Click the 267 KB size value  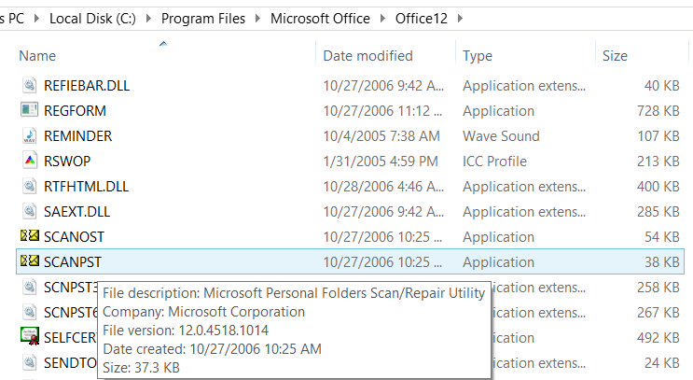click(x=658, y=313)
